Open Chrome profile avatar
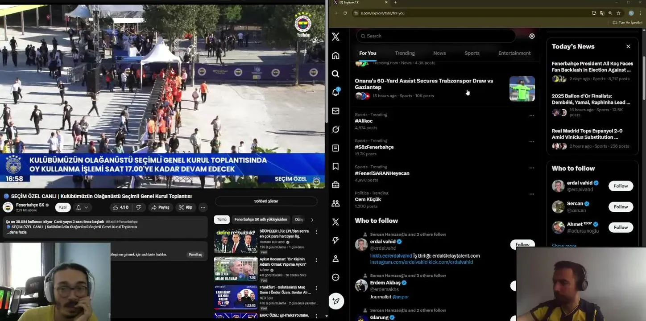Screen dimensions: 646x321 click(631, 13)
